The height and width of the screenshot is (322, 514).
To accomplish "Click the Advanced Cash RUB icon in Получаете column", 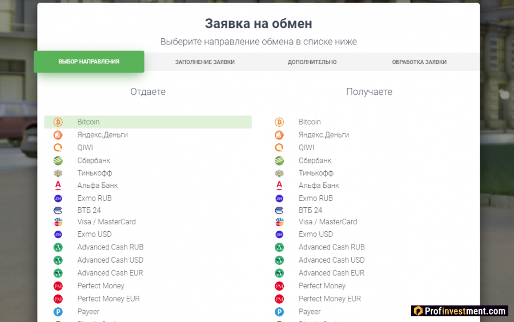I will pyautogui.click(x=279, y=247).
